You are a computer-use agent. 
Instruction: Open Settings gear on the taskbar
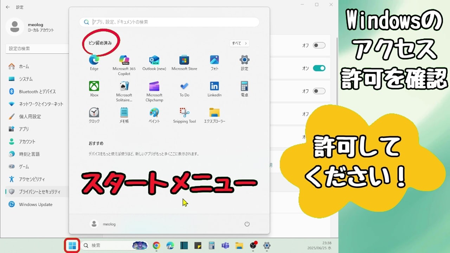pos(267,246)
